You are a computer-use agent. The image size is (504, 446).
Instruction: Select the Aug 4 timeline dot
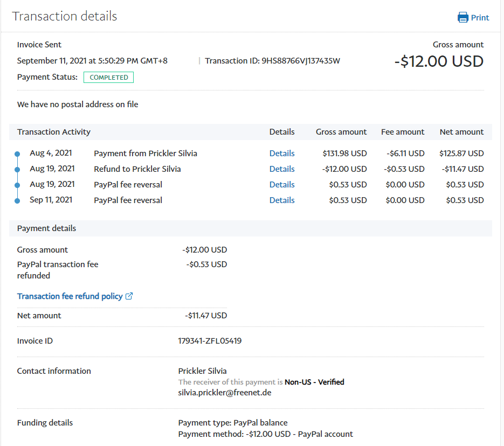click(17, 154)
